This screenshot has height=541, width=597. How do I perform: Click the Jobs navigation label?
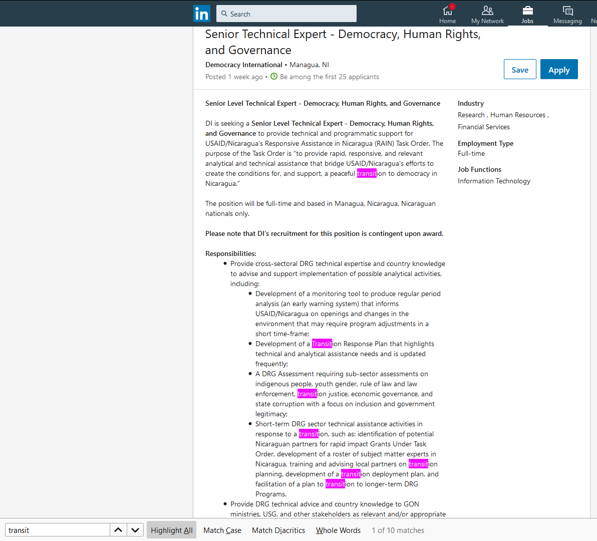coord(527,21)
